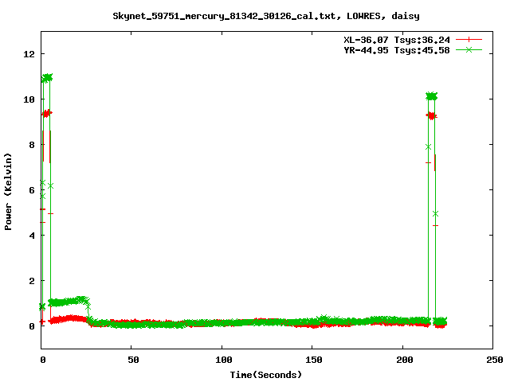This screenshot has height=382, width=510.
Task: Click the x-axis tick label 200
Action: (x=404, y=360)
